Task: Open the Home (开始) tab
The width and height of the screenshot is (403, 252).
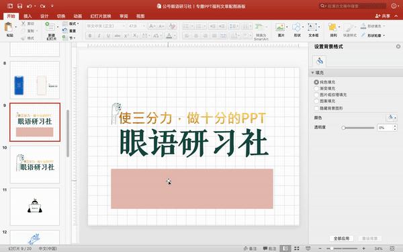Action: click(x=11, y=16)
